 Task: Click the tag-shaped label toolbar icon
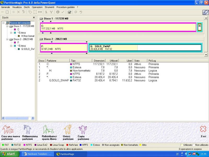click(30, 12)
